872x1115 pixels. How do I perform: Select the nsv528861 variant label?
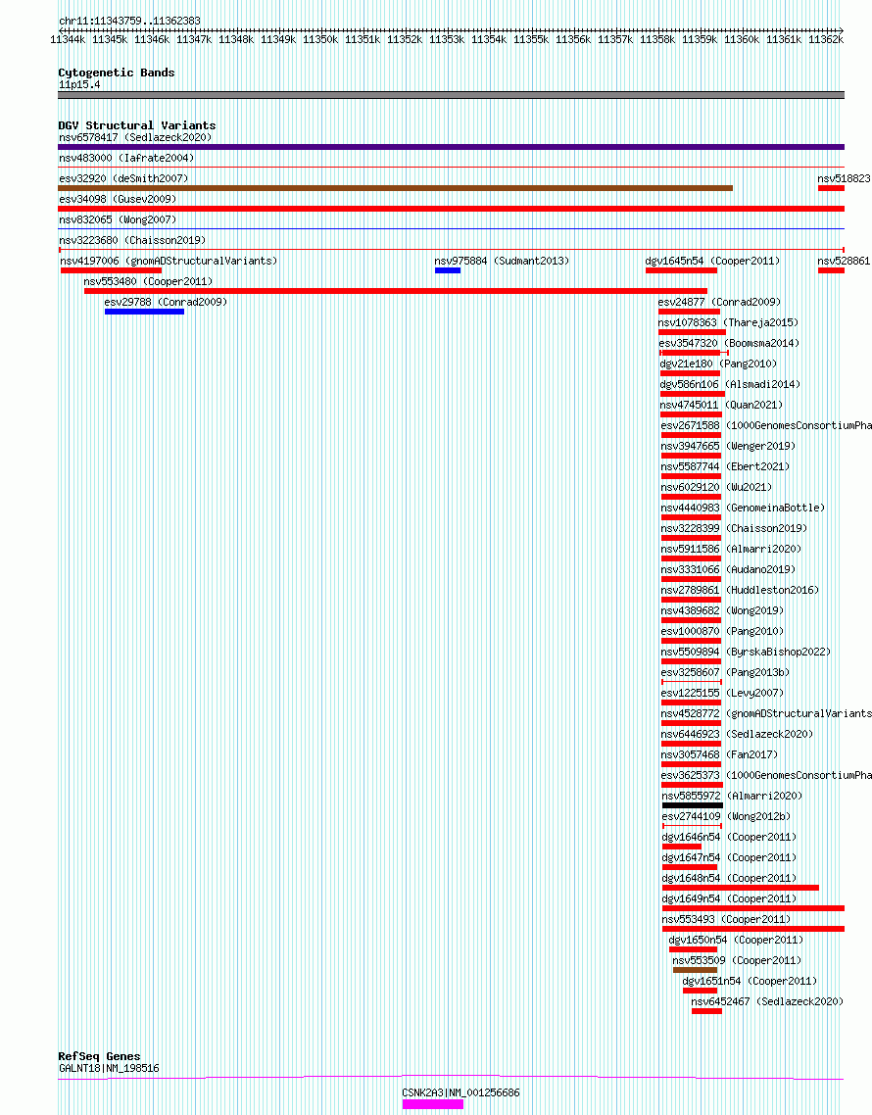[x=844, y=261]
